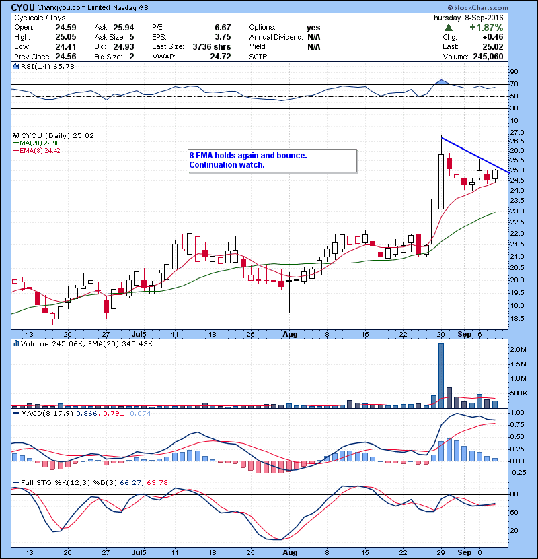The image size is (538, 559).
Task: Click the RSI indicator icon beside RSI(14)
Action: click(x=15, y=66)
